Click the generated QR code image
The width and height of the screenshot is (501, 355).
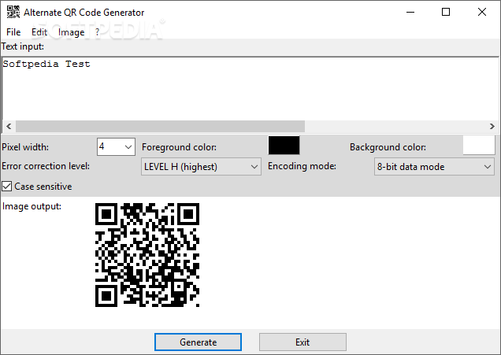pos(147,255)
